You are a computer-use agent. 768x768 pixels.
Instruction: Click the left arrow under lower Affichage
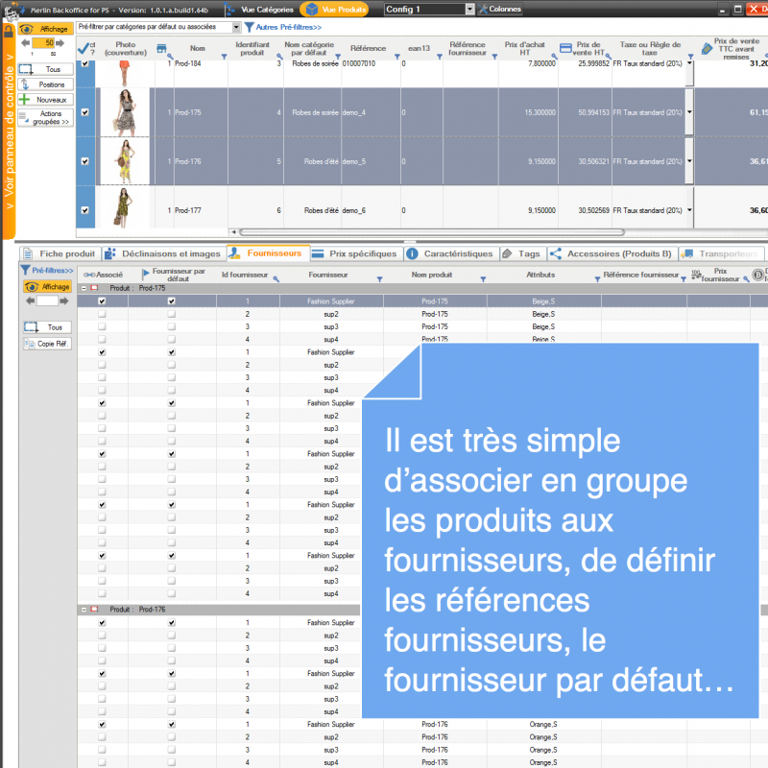(29, 300)
